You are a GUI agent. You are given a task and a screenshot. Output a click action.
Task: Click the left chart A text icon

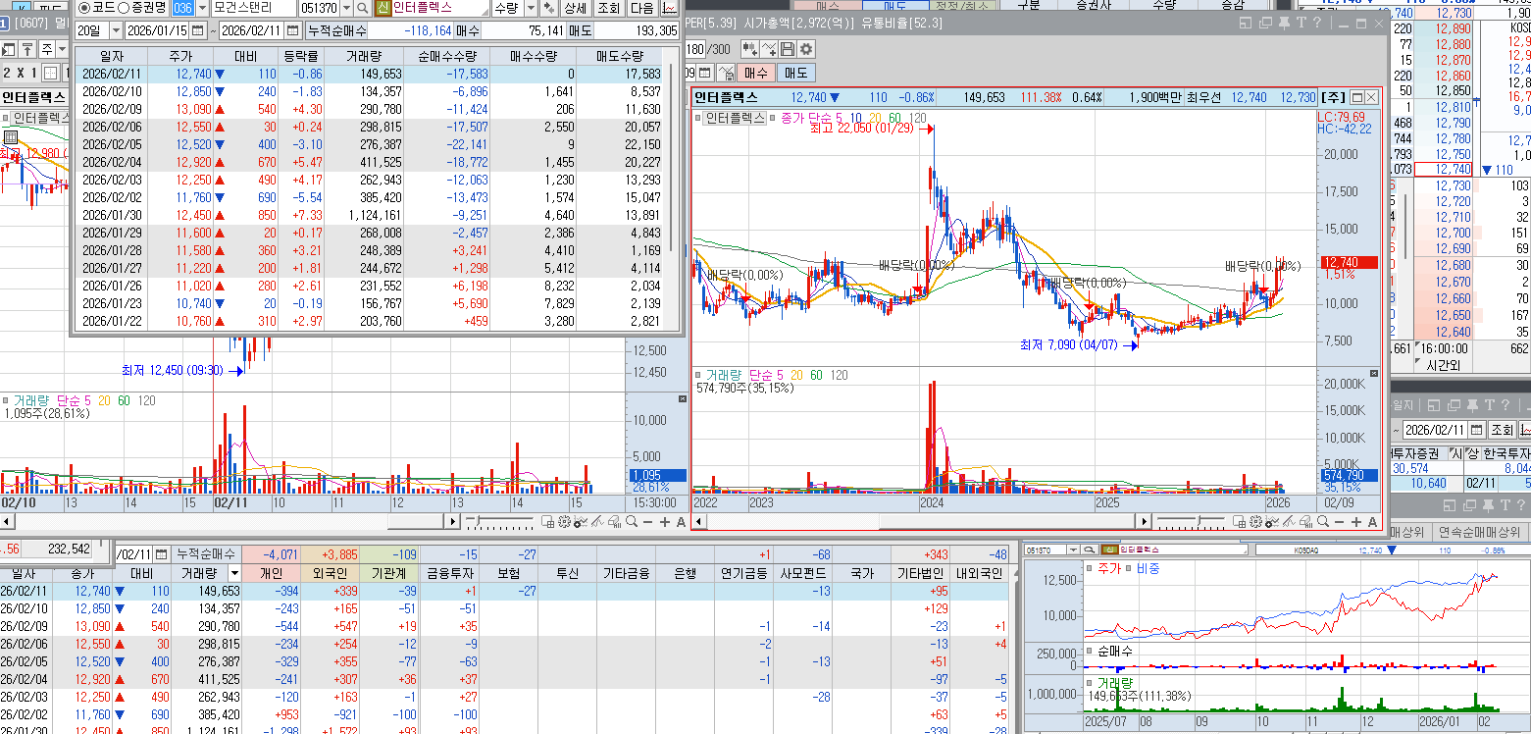point(681,521)
